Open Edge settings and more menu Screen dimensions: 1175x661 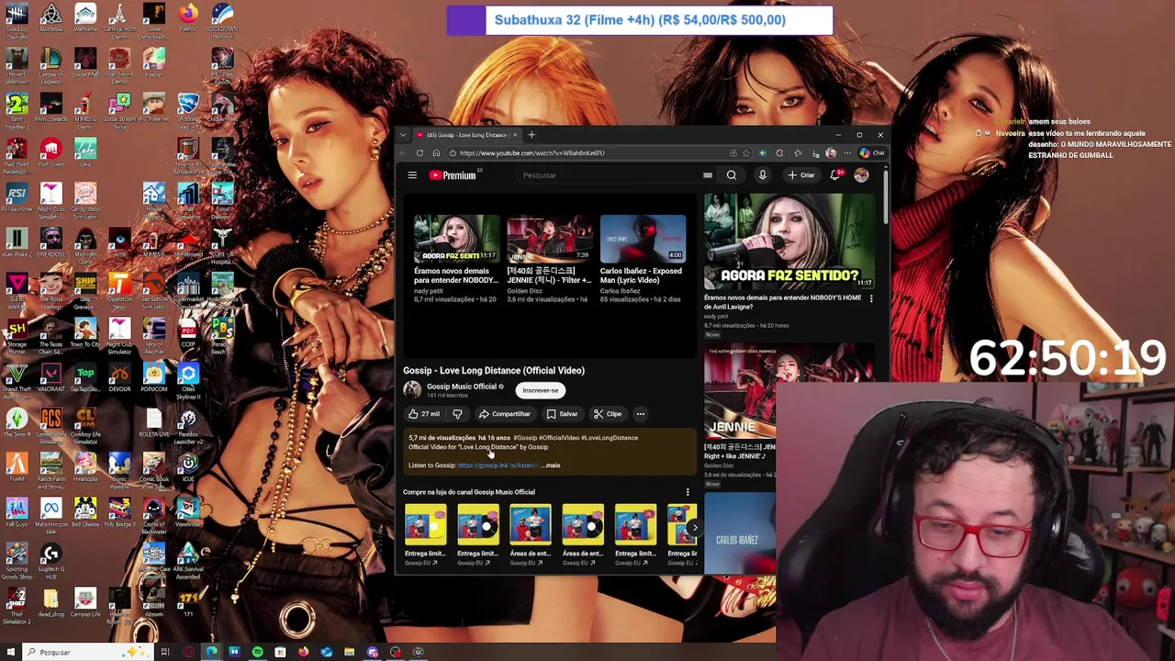[x=846, y=153]
